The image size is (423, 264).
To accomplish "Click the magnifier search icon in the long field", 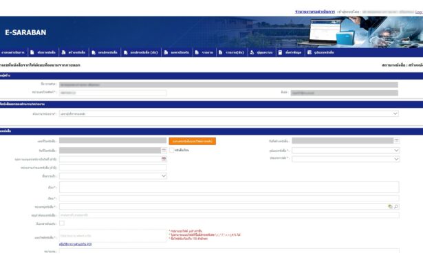I will 395,206.
